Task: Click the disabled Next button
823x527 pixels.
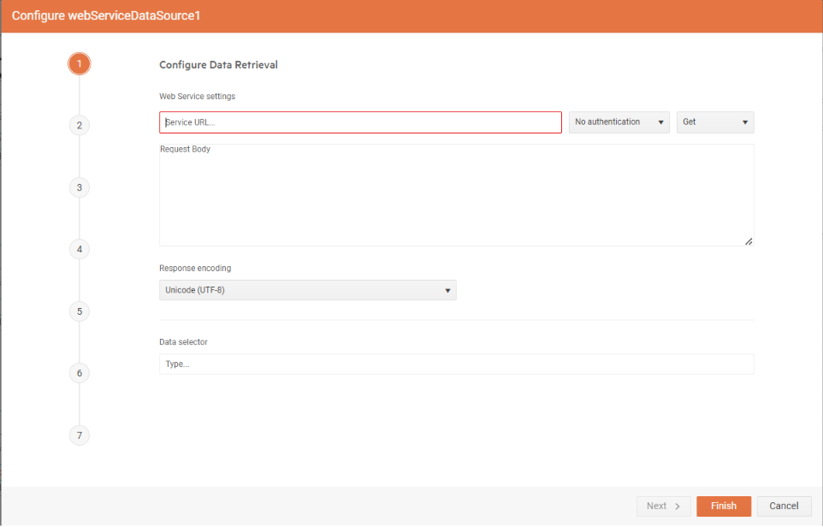Action: pos(663,506)
